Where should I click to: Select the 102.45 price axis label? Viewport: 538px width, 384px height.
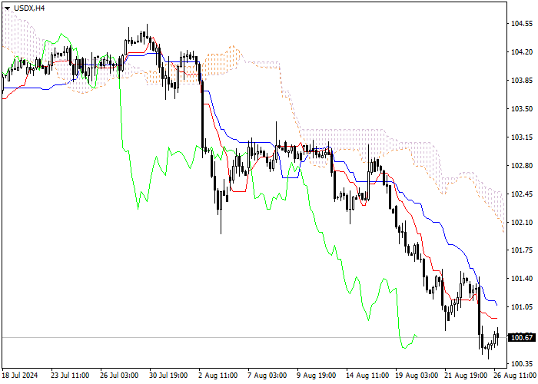pyautogui.click(x=522, y=194)
